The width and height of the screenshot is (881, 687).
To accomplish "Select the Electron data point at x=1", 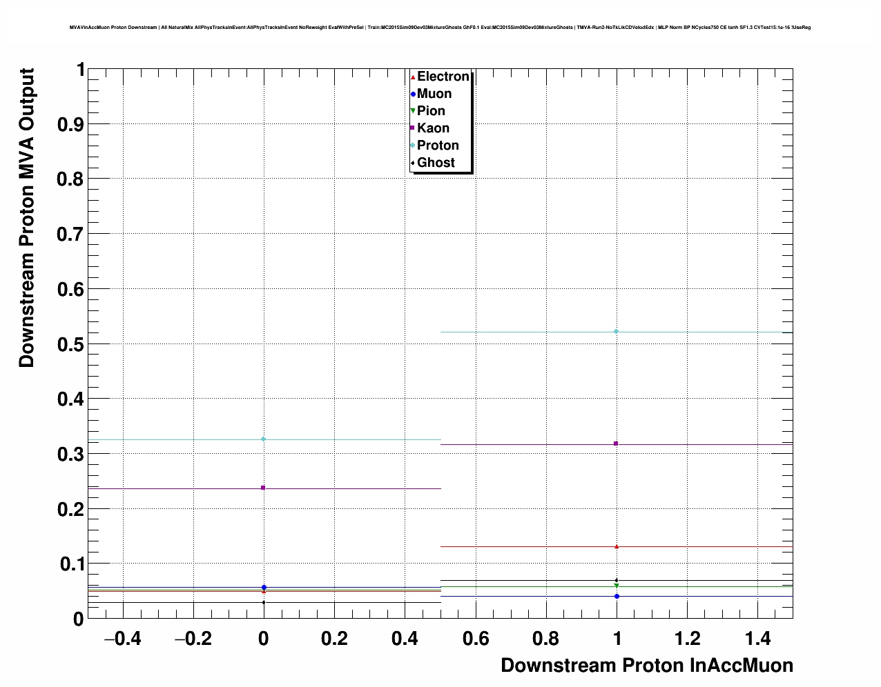I will coord(617,546).
